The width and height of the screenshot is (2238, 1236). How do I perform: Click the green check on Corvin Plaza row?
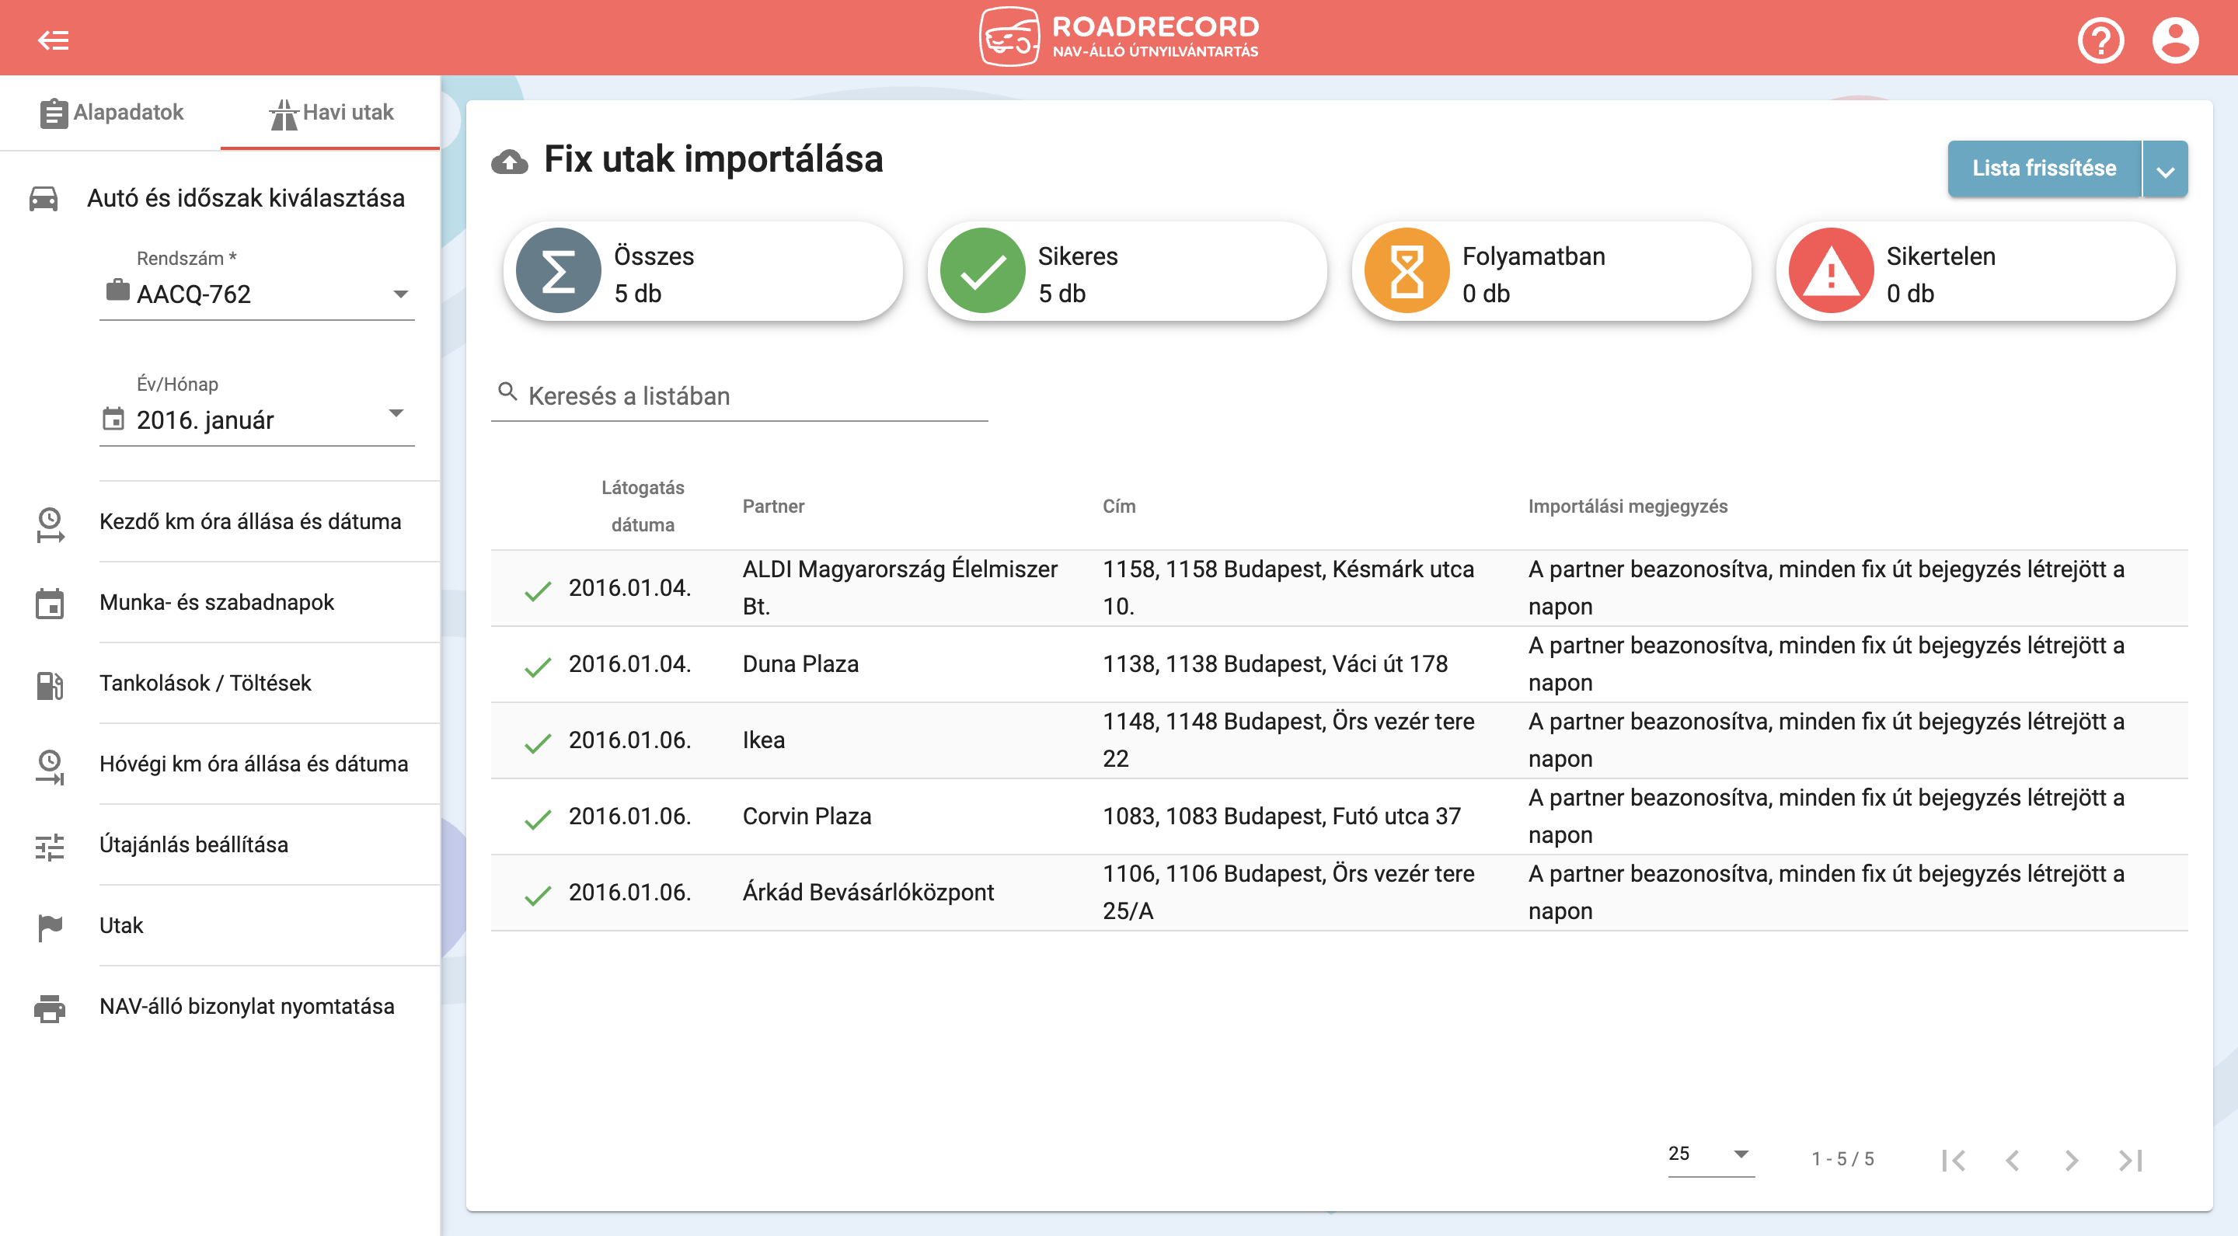(x=538, y=818)
